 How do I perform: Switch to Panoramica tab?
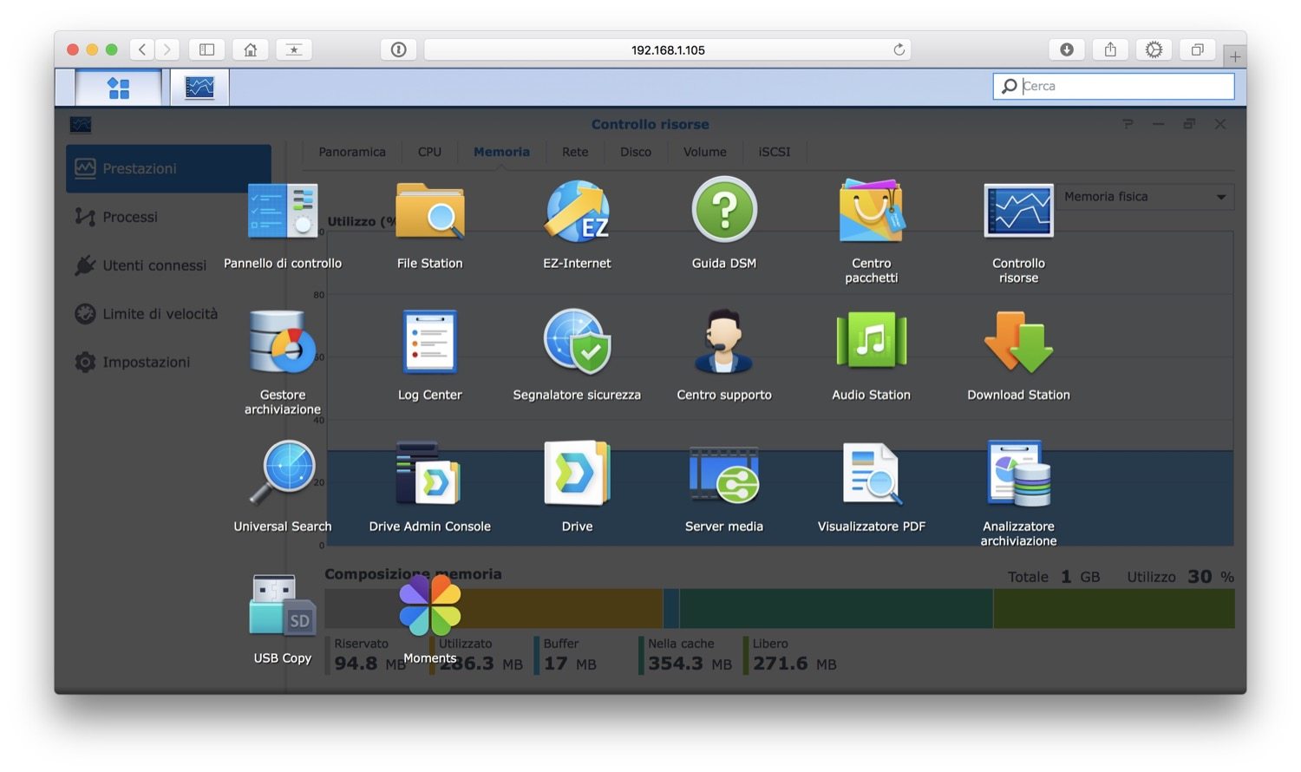click(x=352, y=152)
